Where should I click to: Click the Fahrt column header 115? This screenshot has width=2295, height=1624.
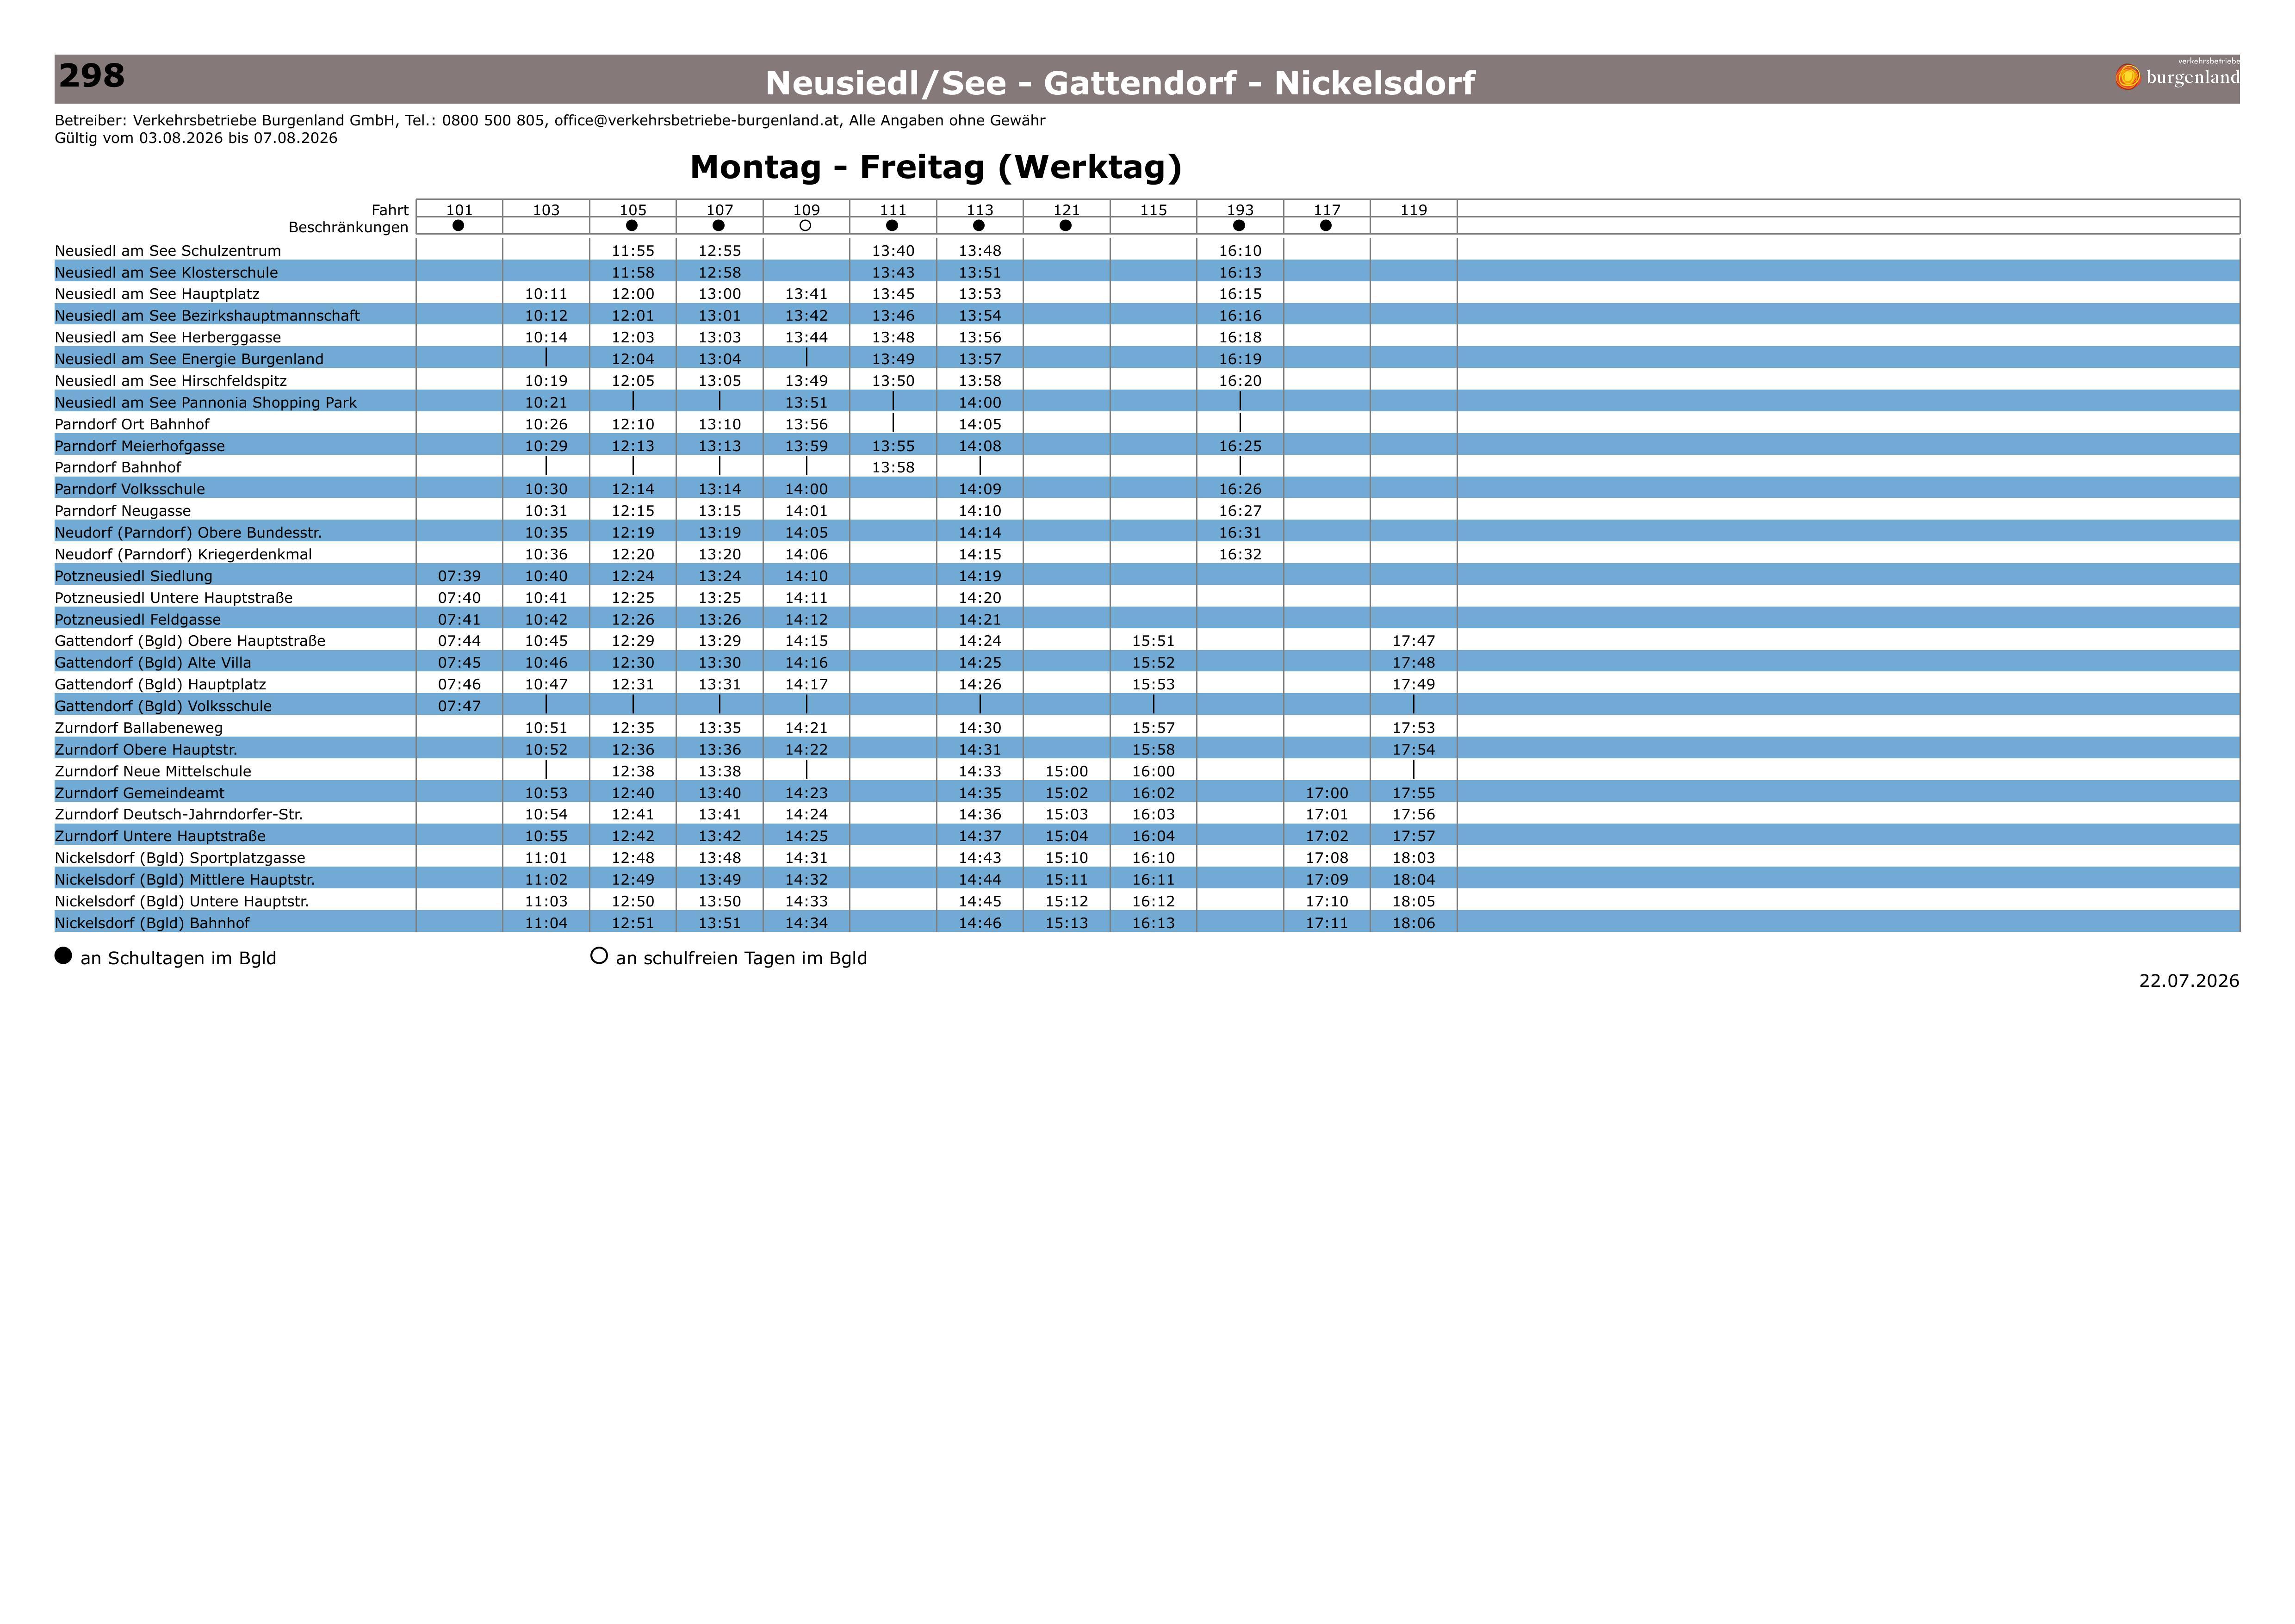[x=1153, y=210]
